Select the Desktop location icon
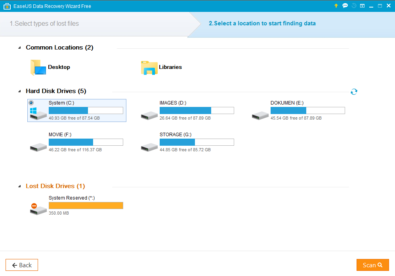395x276 pixels. tap(38, 67)
